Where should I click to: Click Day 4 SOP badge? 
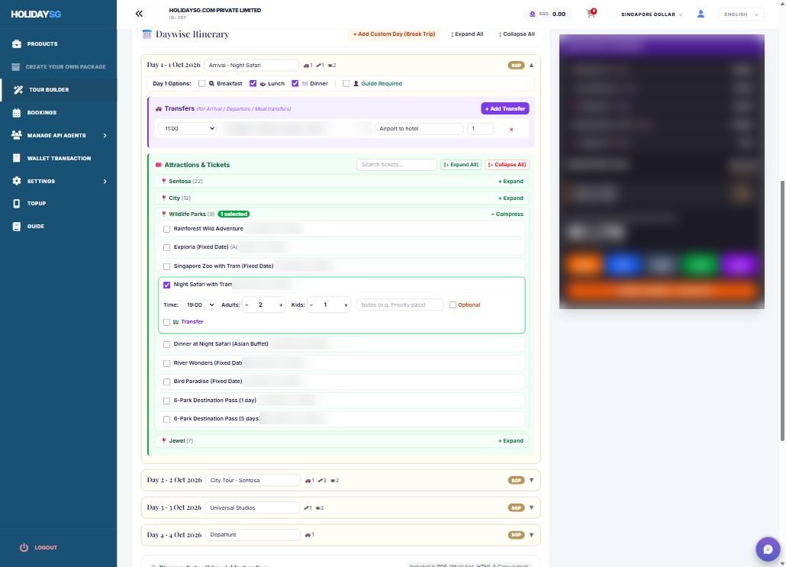coord(516,535)
